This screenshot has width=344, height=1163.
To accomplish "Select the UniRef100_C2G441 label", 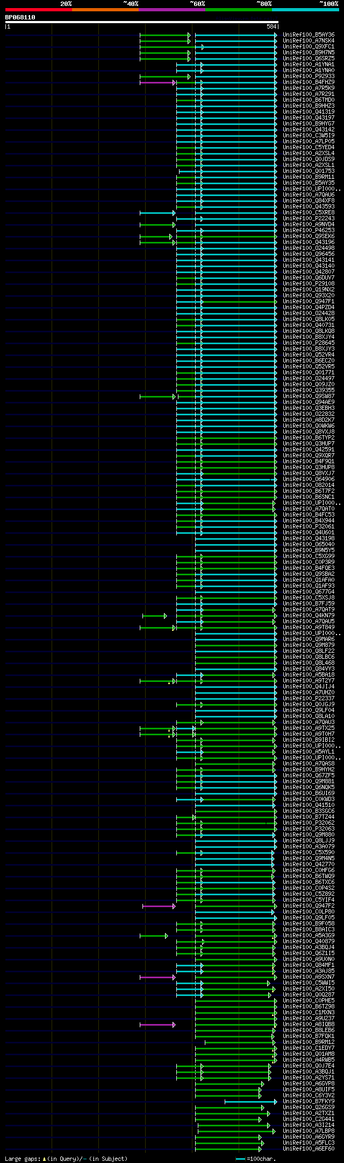I will (309, 1119).
